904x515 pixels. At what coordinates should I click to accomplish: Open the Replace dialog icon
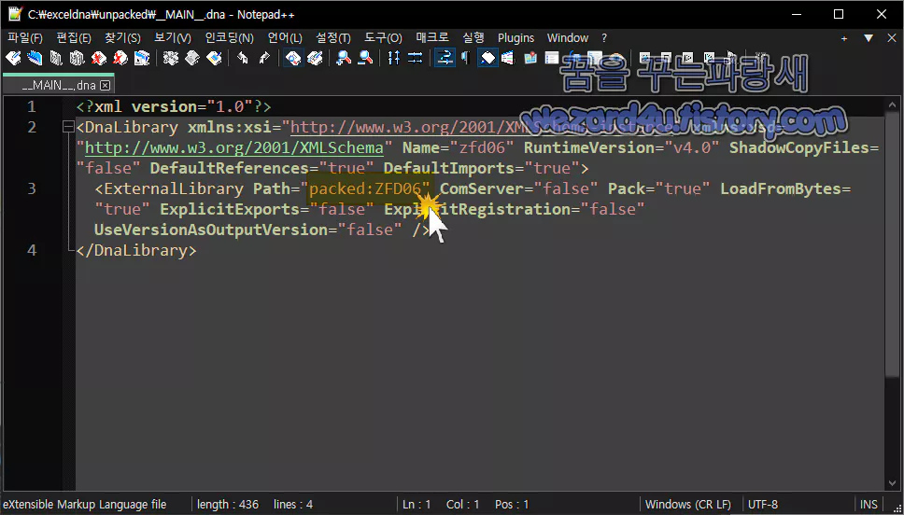point(315,58)
